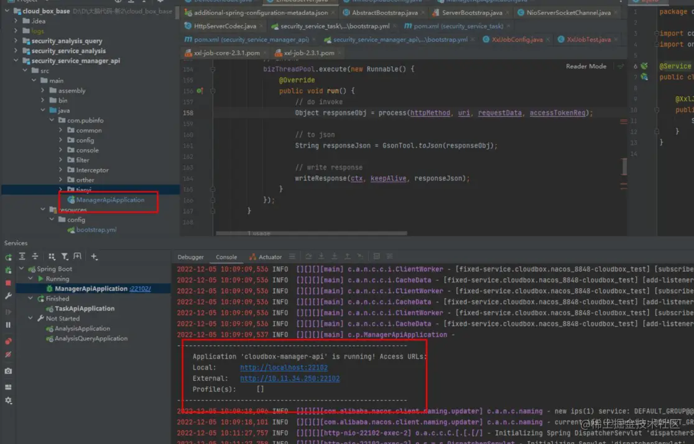Toggle Reader Mode in the editor
Screen dimensions: 694x444
tap(586, 66)
